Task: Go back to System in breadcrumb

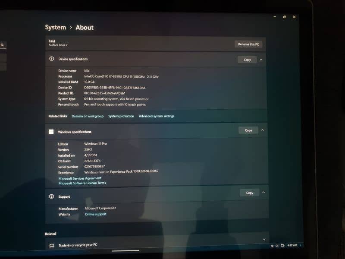Action: tap(55, 27)
